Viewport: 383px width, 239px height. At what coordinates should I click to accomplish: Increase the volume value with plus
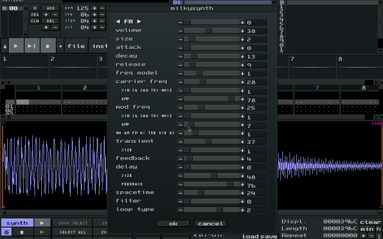coord(242,31)
